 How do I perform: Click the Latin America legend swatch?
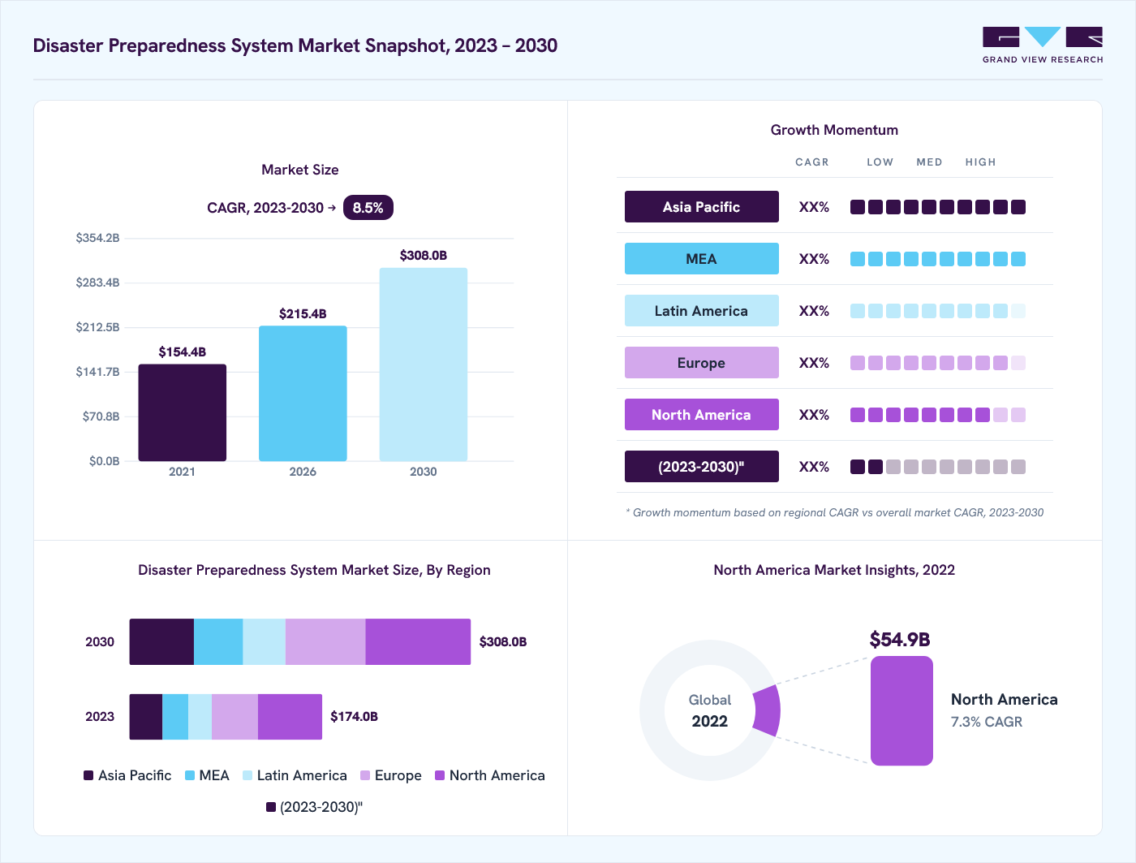247,775
